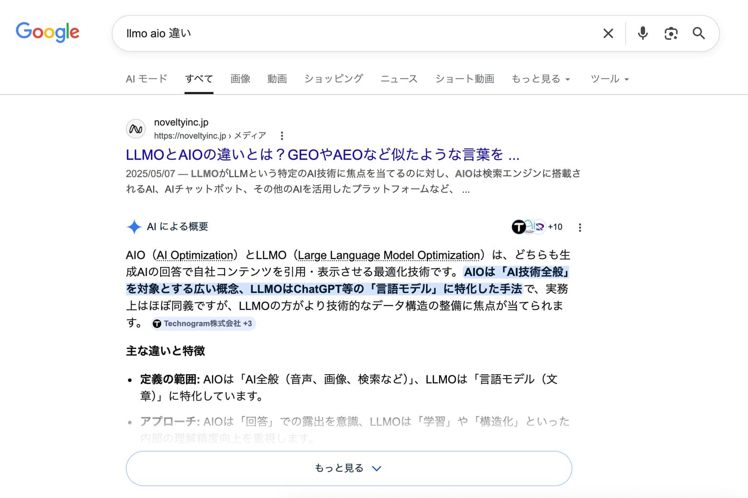The height and width of the screenshot is (498, 748).
Task: Open the もっと見る dropdown in the tab bar
Action: coord(540,78)
